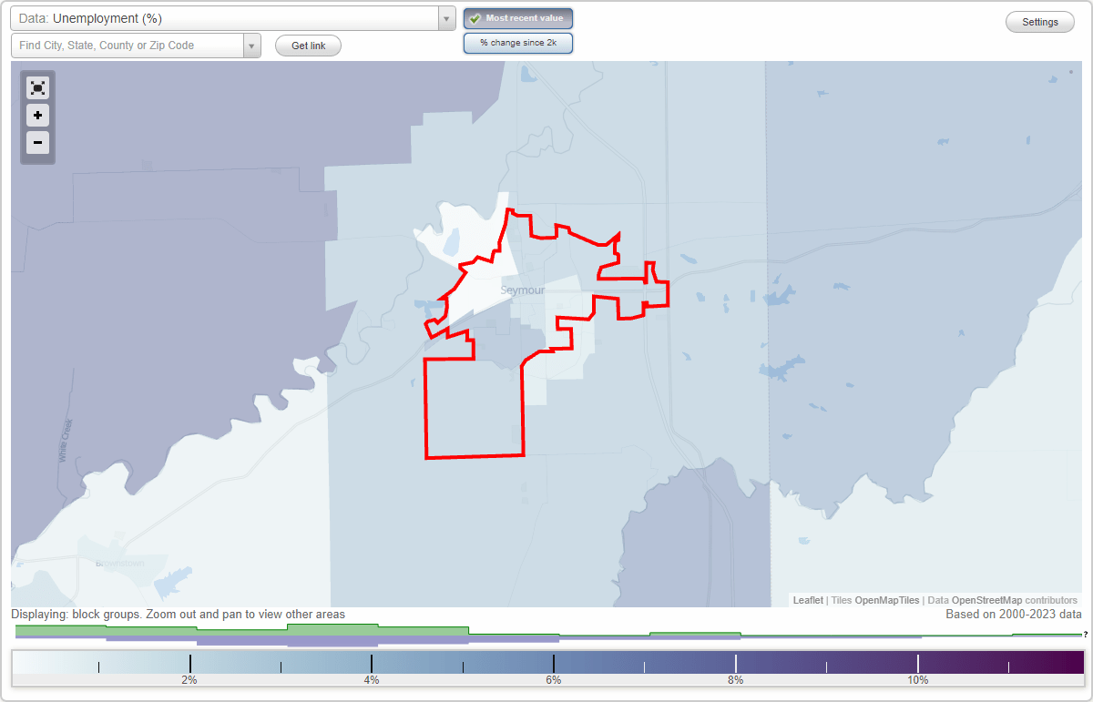Click the 4% mark on the color legend

coord(372,665)
